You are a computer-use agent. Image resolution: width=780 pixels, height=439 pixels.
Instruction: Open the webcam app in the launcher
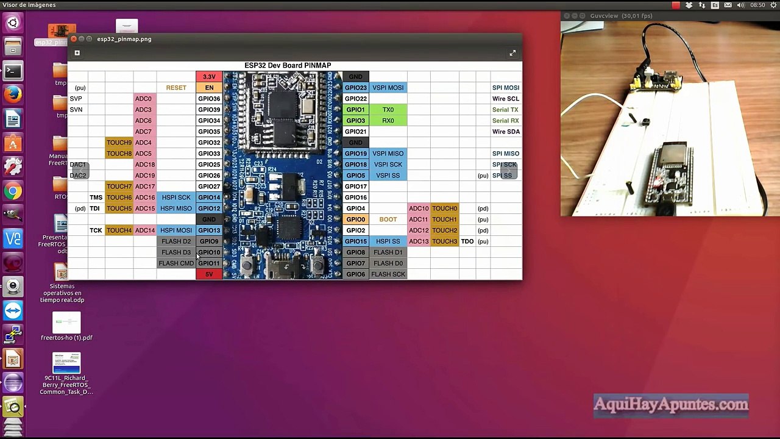pyautogui.click(x=13, y=287)
